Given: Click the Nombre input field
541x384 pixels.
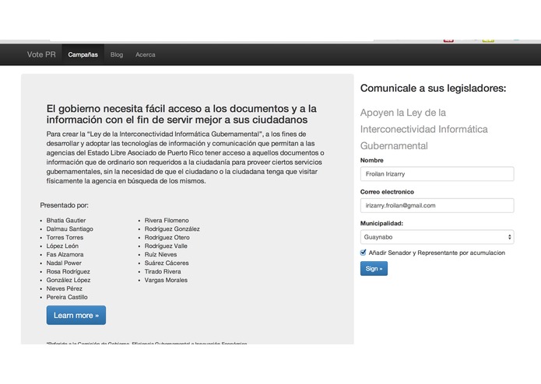Looking at the screenshot, I should point(437,174).
